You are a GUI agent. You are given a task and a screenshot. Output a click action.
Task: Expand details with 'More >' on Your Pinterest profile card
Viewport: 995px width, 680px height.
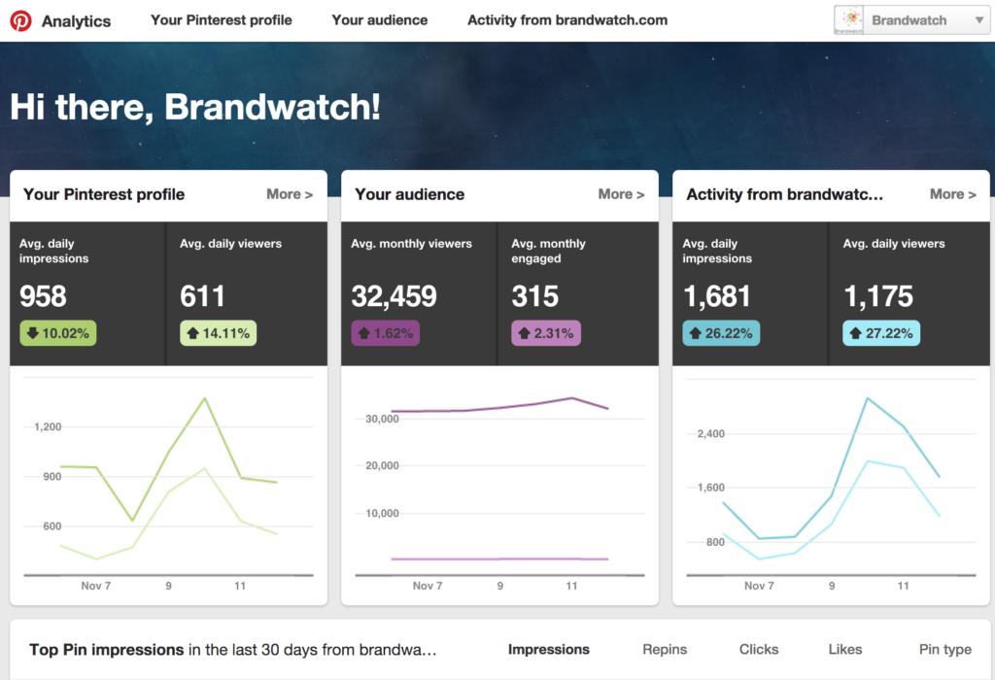[x=290, y=193]
